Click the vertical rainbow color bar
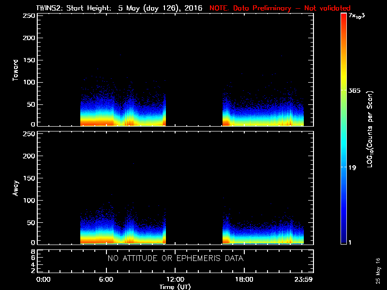The width and height of the screenshot is (387, 290). coord(343,129)
